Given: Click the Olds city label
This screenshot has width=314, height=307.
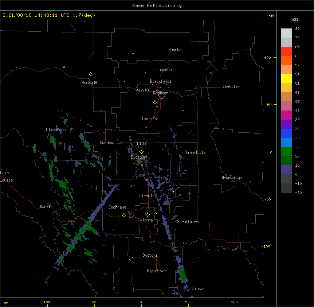Looking at the screenshot, I should 141,144.
